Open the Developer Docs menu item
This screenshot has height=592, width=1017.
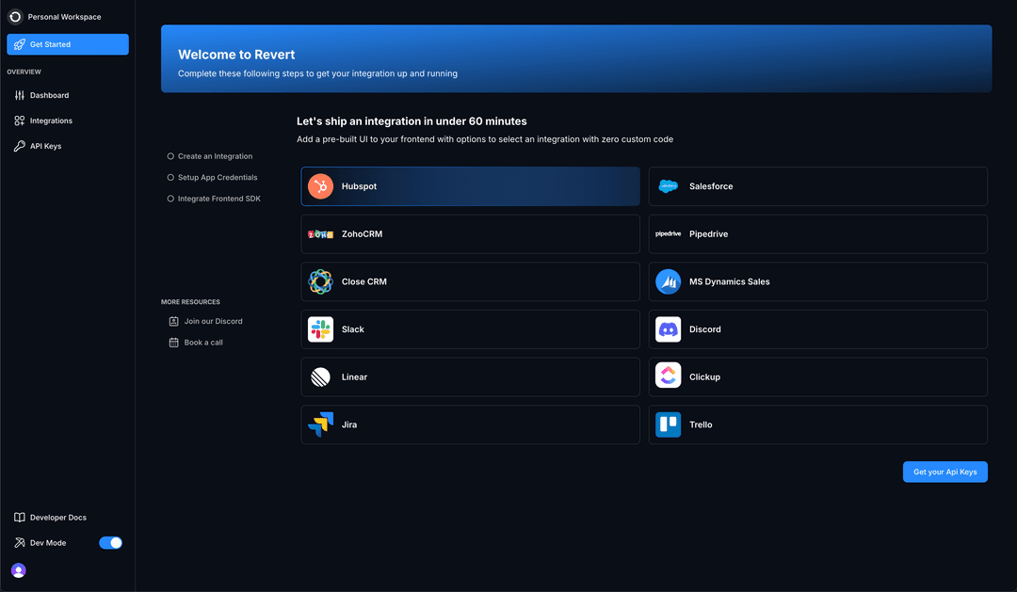[68, 518]
